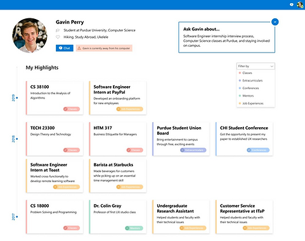Click Classes tag on CS 18000 card

tap(72, 228)
